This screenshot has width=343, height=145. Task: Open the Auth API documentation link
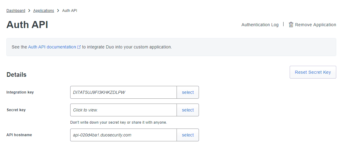[52, 47]
